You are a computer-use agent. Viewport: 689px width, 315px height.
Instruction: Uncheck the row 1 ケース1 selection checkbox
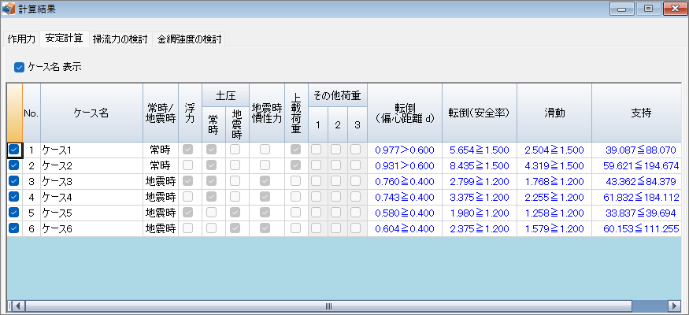[x=14, y=150]
